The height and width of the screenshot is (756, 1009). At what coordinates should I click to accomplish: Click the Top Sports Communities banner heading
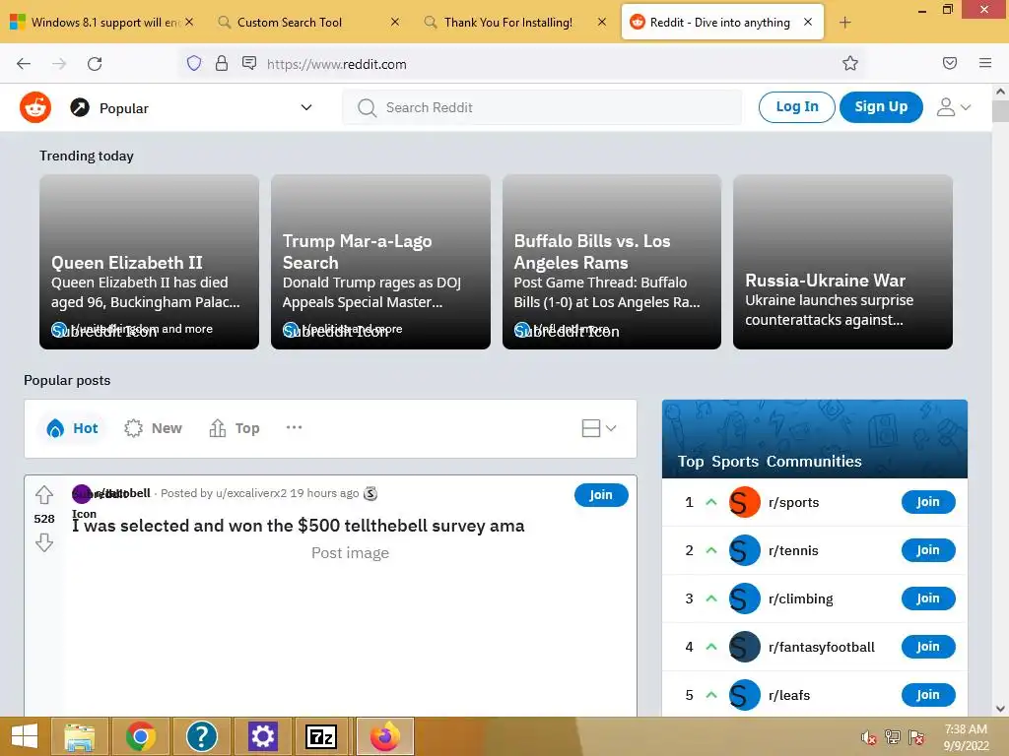[769, 461]
